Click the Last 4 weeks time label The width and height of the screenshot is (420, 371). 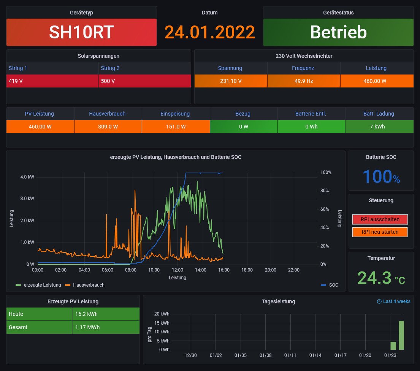pyautogui.click(x=396, y=301)
